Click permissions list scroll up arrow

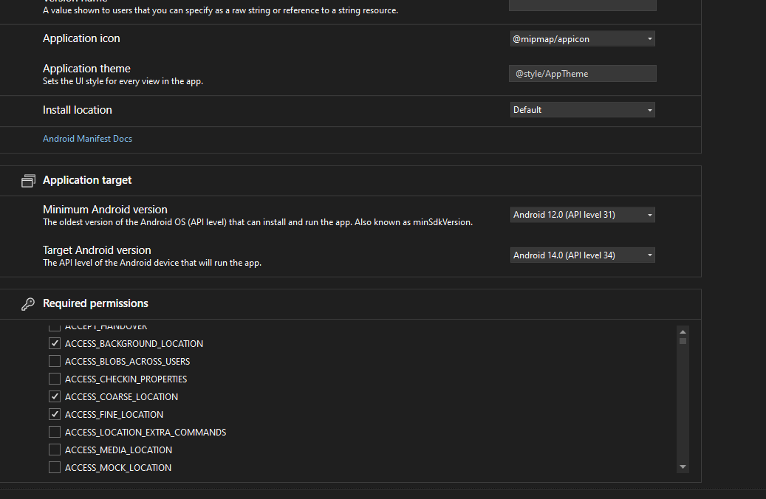pos(683,332)
